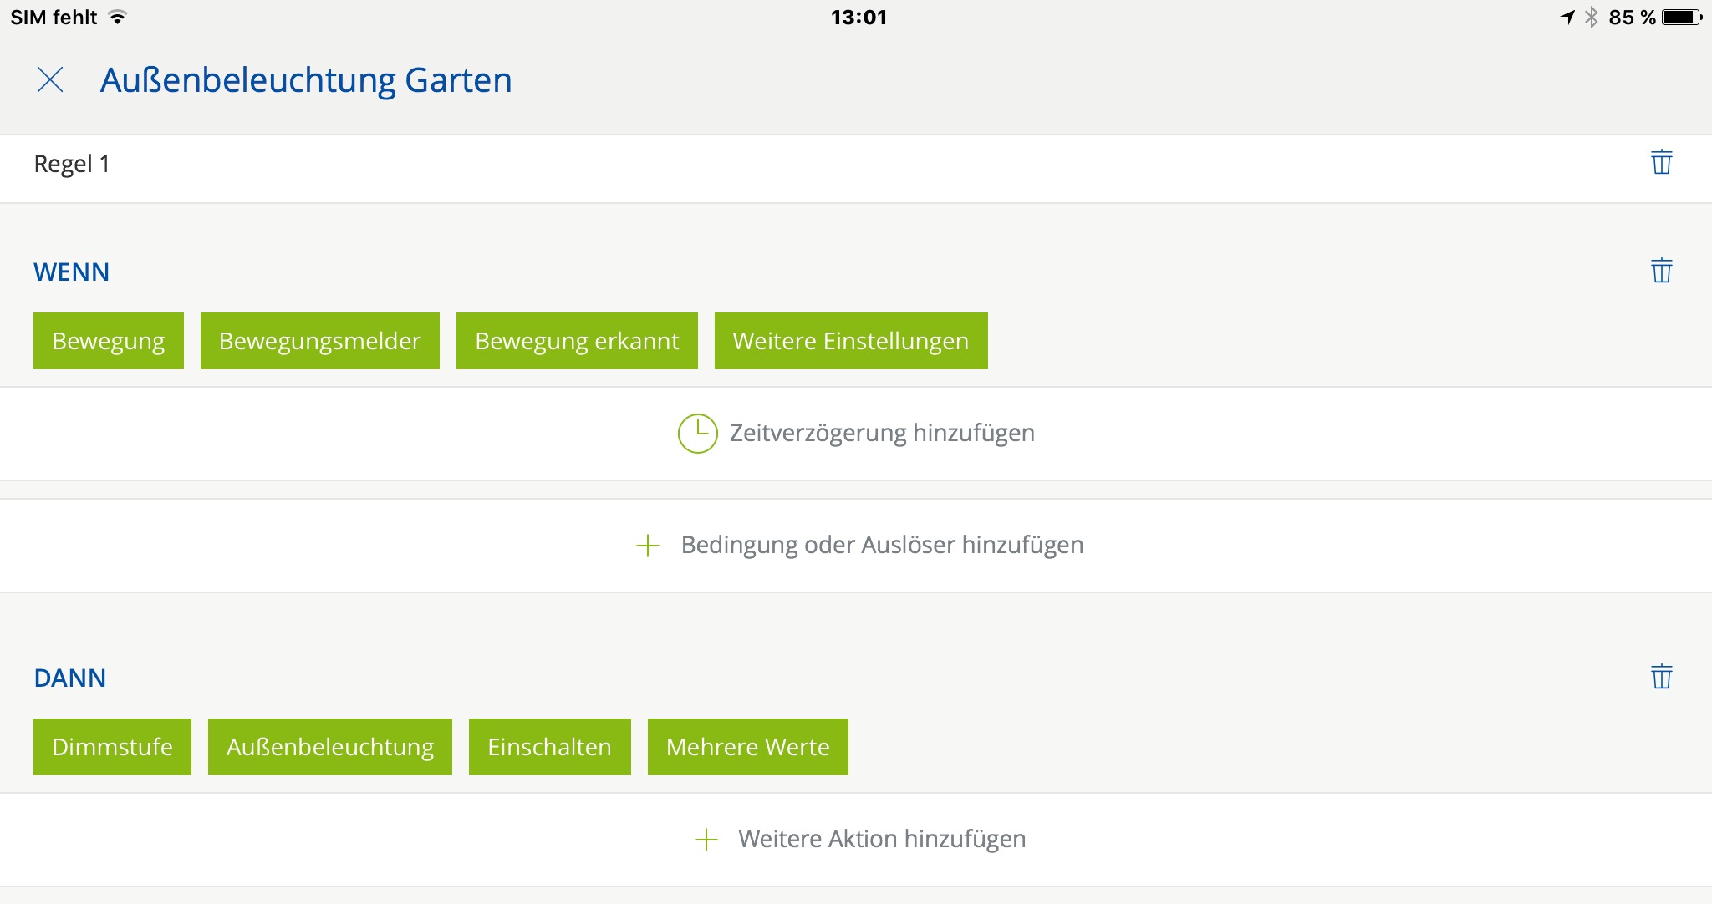Change the Bewegung erkannt state
Viewport: 1712px width, 909px height.
point(577,341)
